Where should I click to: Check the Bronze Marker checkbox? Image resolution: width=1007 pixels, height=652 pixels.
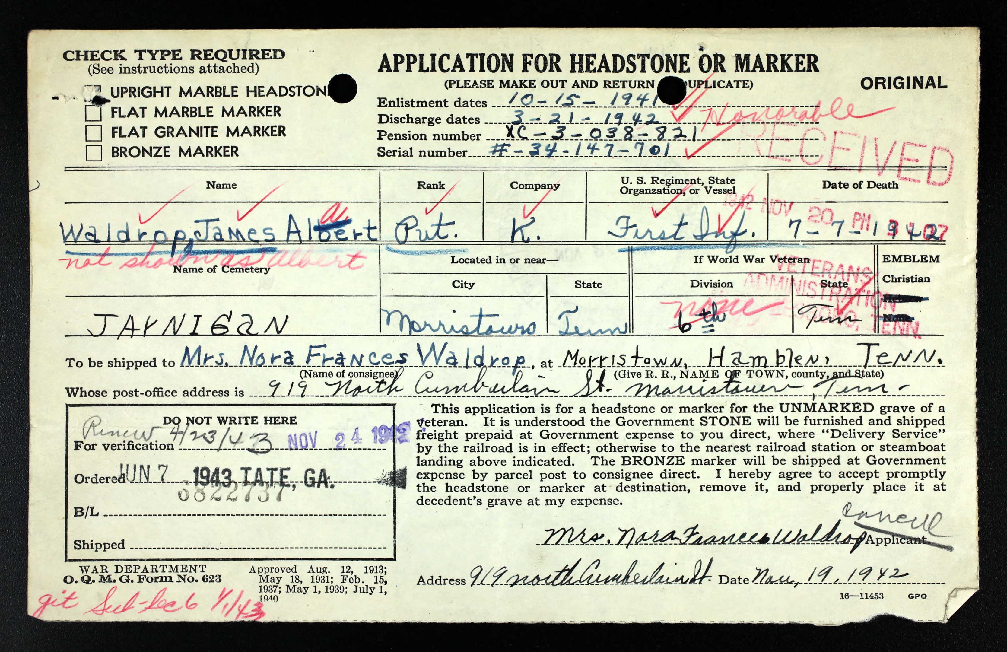(94, 153)
